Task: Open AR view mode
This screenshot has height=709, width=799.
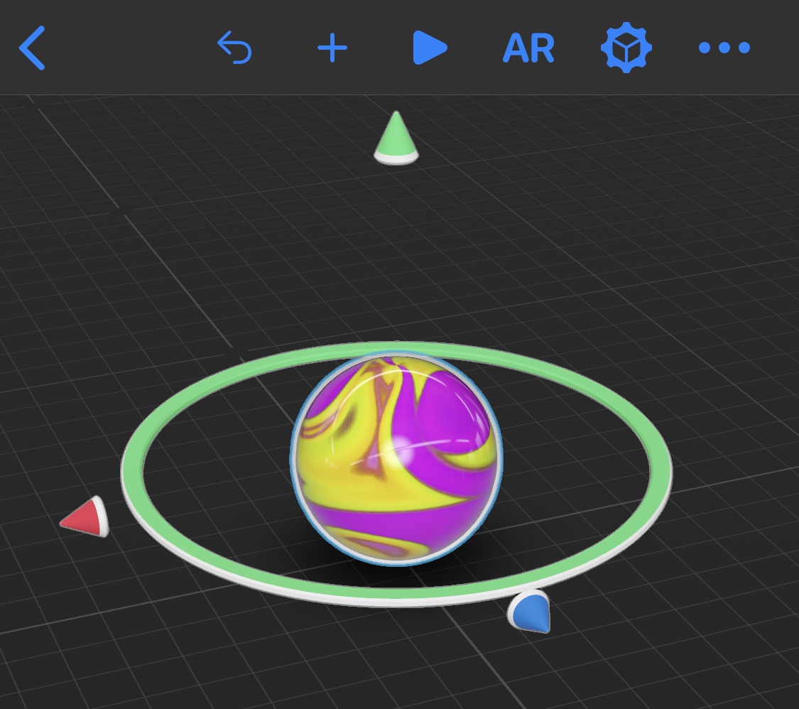Action: pyautogui.click(x=528, y=48)
